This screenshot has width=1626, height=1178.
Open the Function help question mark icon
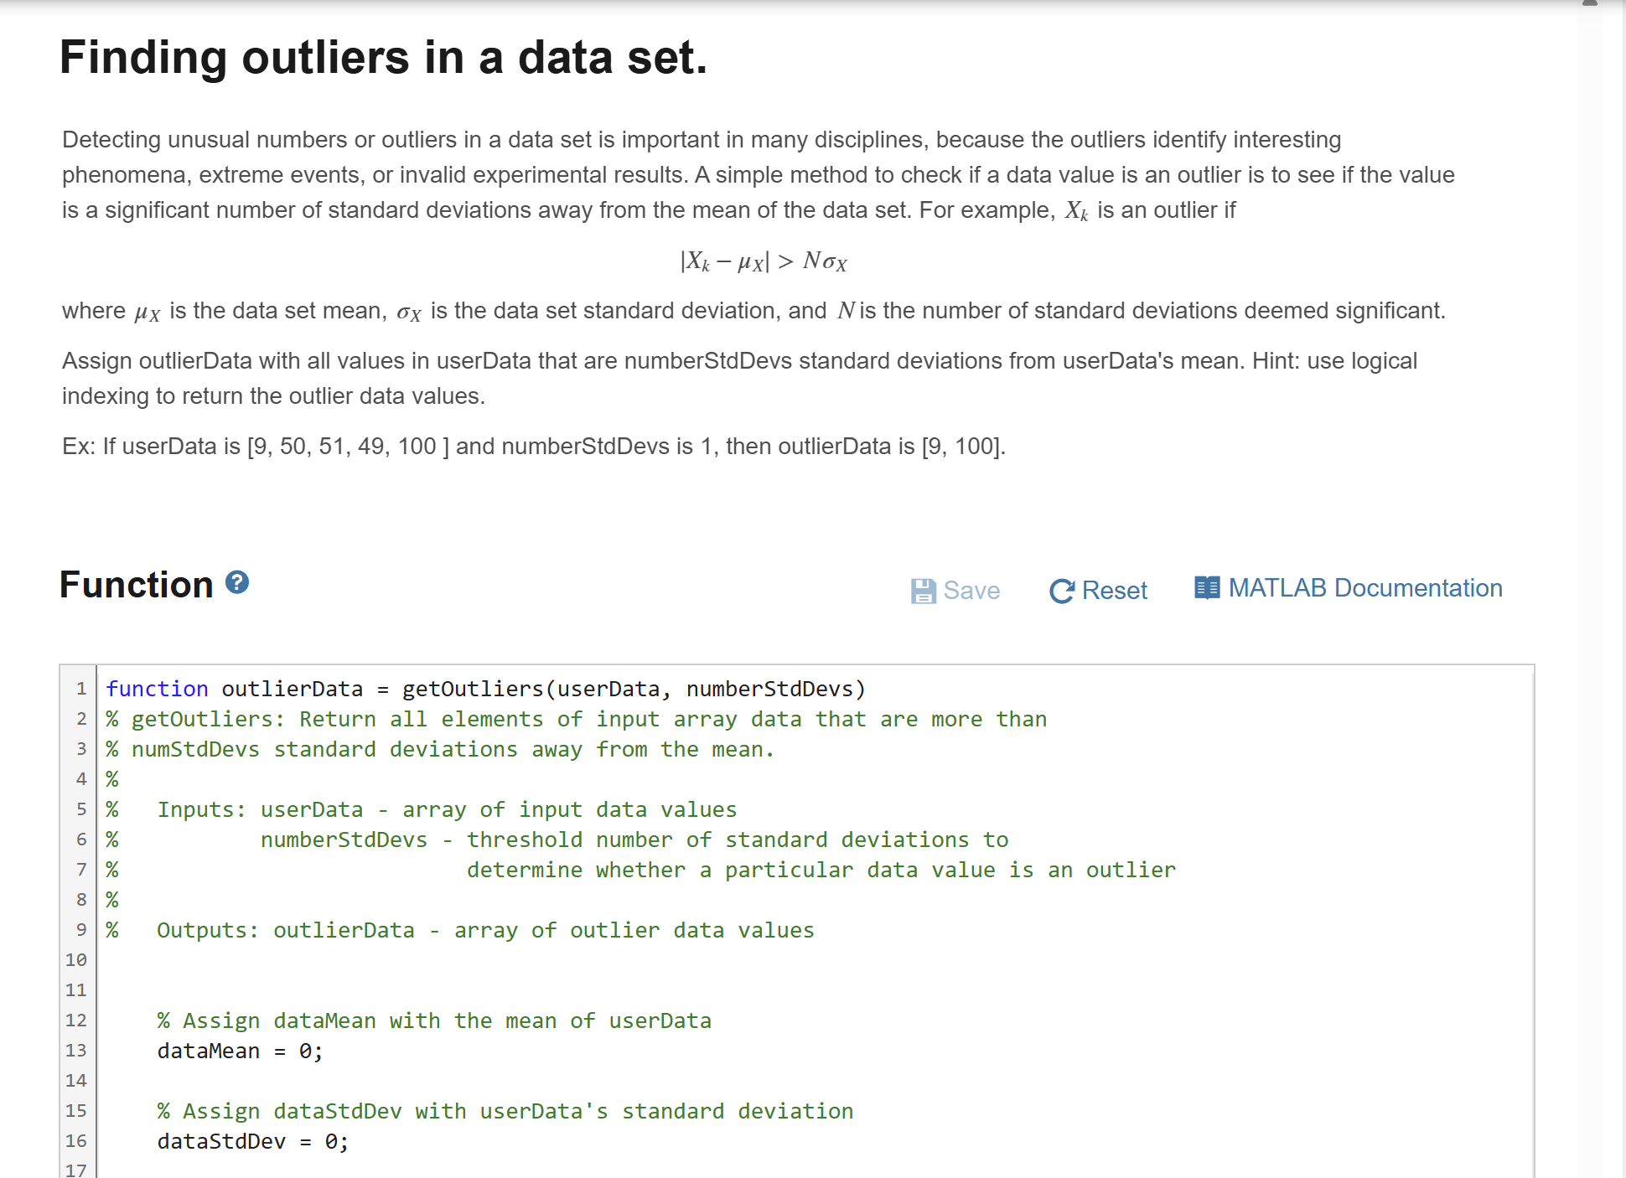[237, 581]
